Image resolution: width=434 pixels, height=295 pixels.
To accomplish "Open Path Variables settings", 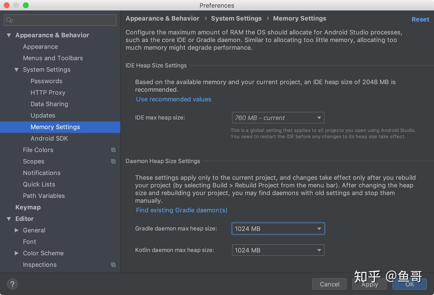I will point(44,196).
